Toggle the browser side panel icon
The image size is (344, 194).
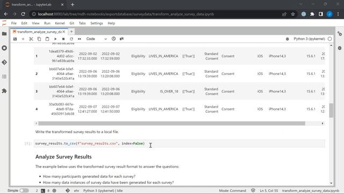tap(321, 14)
